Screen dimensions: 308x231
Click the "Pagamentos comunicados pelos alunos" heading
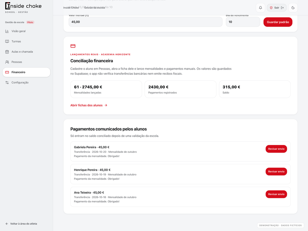click(108, 129)
